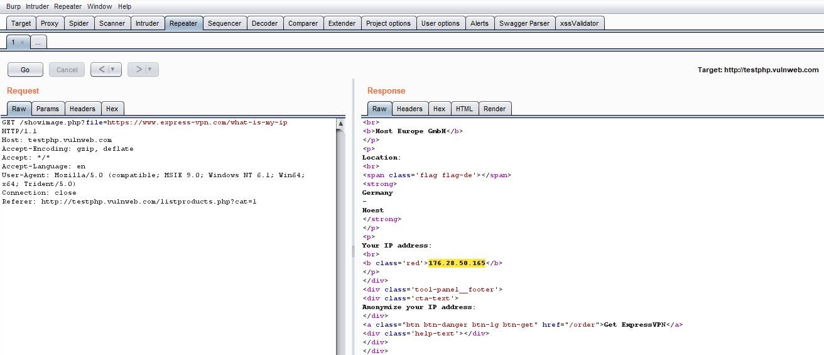Open the Swagger Parser tab
824x355 pixels.
pos(524,23)
